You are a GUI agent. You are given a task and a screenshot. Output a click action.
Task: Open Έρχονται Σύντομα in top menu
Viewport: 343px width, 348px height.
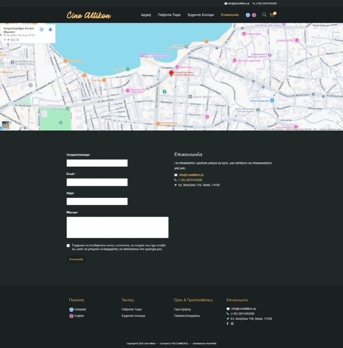point(201,15)
